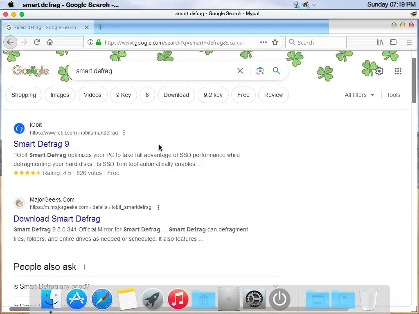Show site information icon in address bar
The image size is (419, 314).
coord(90,42)
